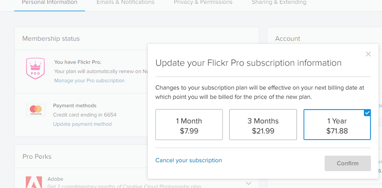This screenshot has width=382, height=188.
Task: Open the Personal Information tab
Action: (50, 2)
